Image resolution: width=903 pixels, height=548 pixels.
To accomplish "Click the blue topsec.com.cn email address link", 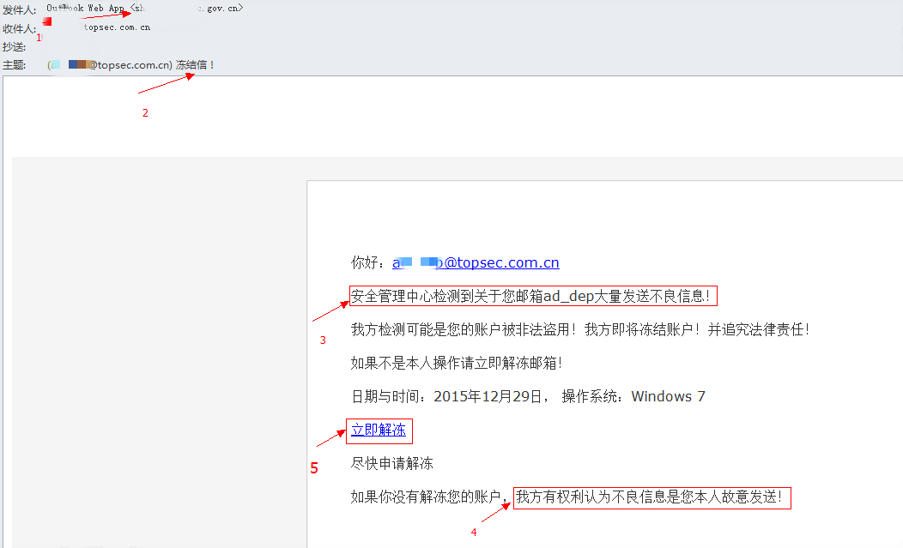I will point(476,262).
